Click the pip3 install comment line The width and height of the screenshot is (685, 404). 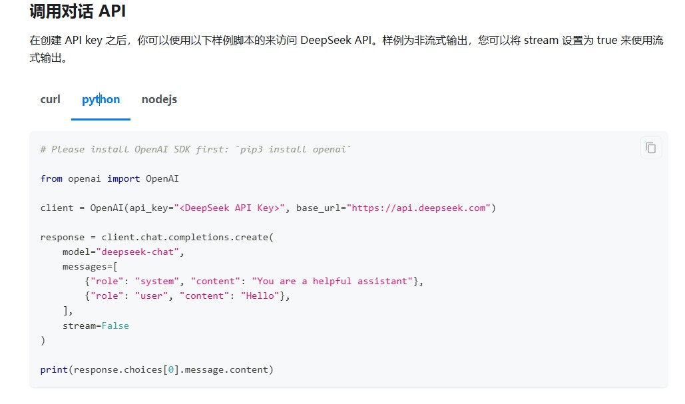point(195,149)
